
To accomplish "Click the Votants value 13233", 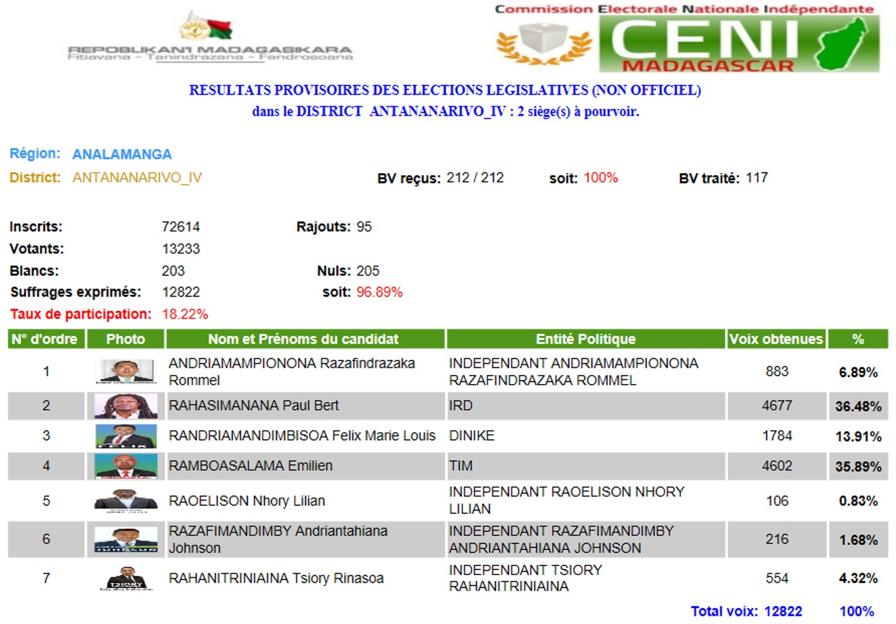I will pos(181,249).
